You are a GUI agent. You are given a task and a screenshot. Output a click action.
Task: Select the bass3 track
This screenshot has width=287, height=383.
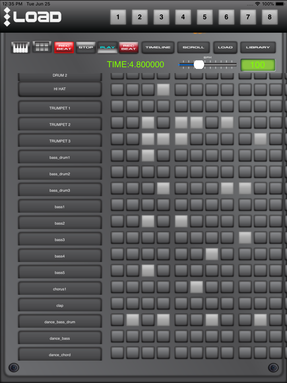[x=60, y=239]
